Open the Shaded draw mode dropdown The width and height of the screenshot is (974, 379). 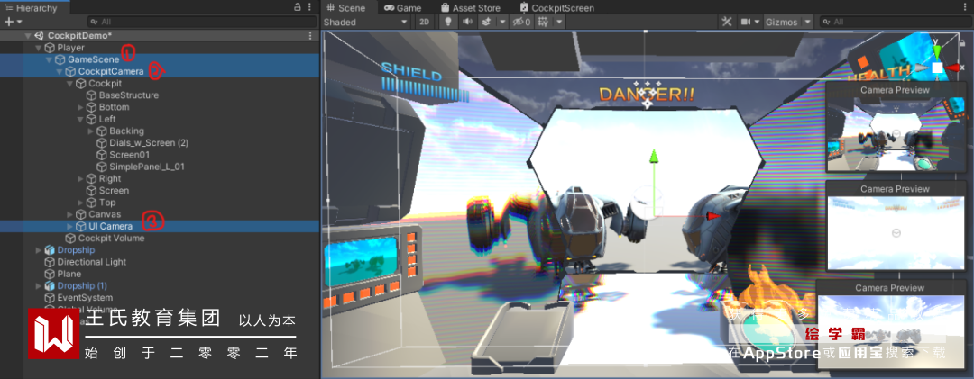click(x=366, y=22)
